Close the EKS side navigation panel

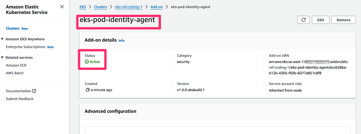coord(62,7)
